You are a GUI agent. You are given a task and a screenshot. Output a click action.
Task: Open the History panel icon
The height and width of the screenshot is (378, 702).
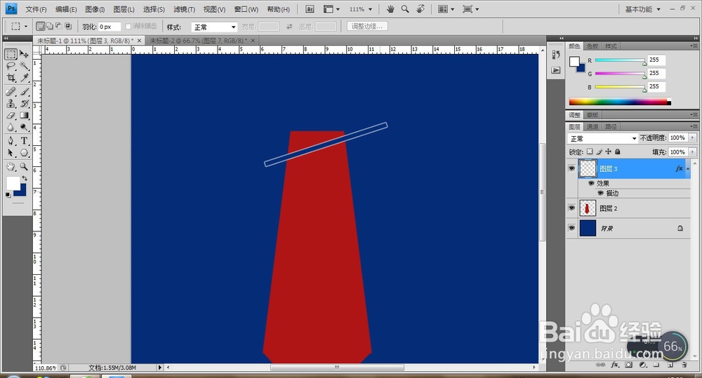(x=556, y=55)
